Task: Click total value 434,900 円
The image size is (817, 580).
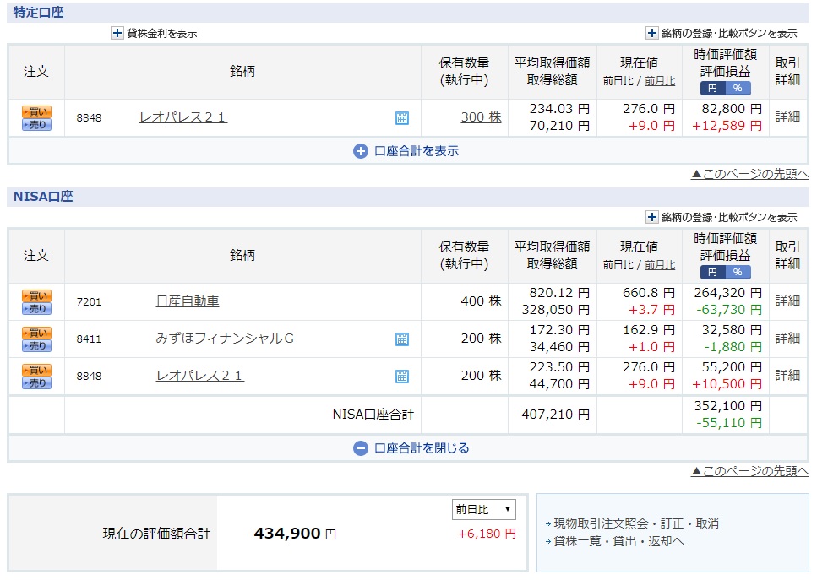Action: pyautogui.click(x=295, y=533)
